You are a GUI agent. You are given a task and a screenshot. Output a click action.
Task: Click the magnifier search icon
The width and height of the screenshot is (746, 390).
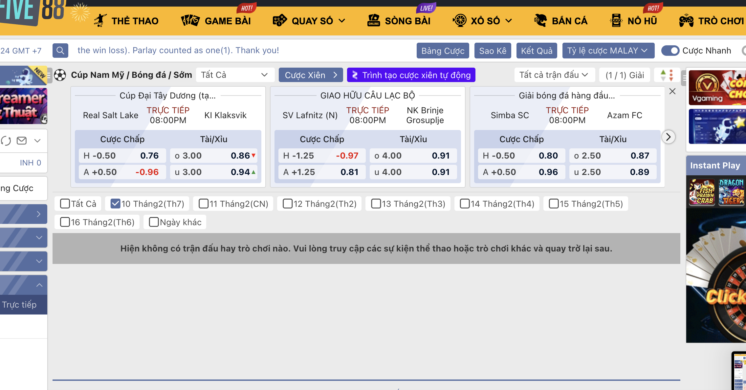pyautogui.click(x=60, y=51)
